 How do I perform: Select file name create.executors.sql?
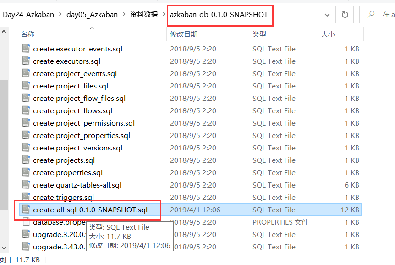[x=66, y=61]
